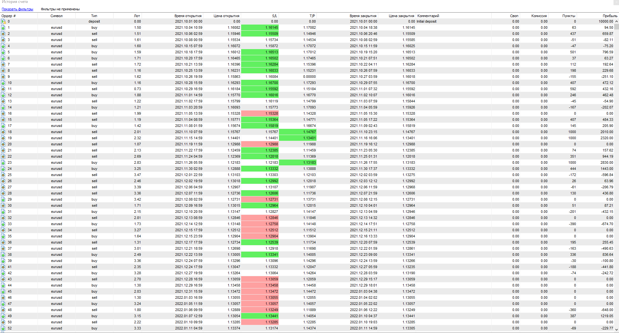Click the Время открытия column header
The width and height of the screenshot is (619, 333).
click(188, 16)
